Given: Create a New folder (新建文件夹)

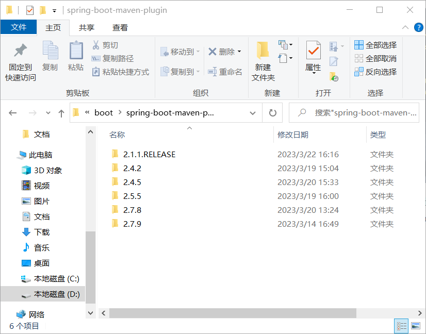Looking at the screenshot, I should pyautogui.click(x=263, y=62).
